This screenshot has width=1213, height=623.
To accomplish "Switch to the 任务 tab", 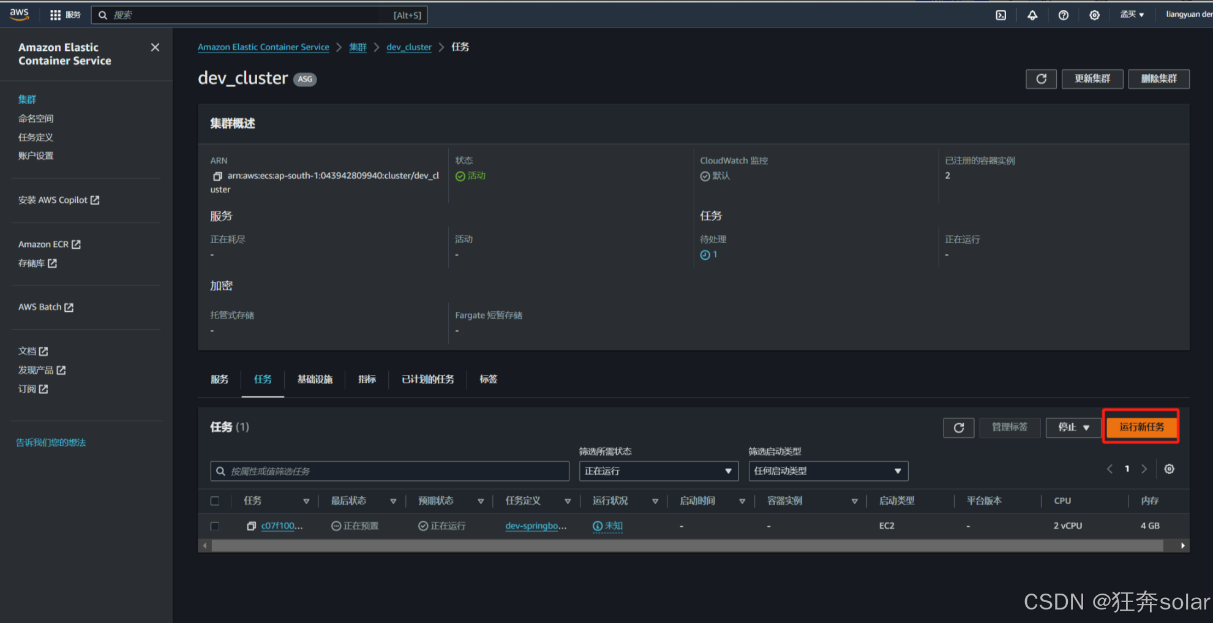I will click(263, 380).
